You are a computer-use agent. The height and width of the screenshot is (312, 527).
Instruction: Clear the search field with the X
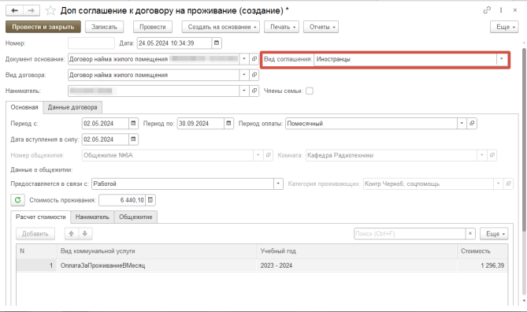pos(470,234)
